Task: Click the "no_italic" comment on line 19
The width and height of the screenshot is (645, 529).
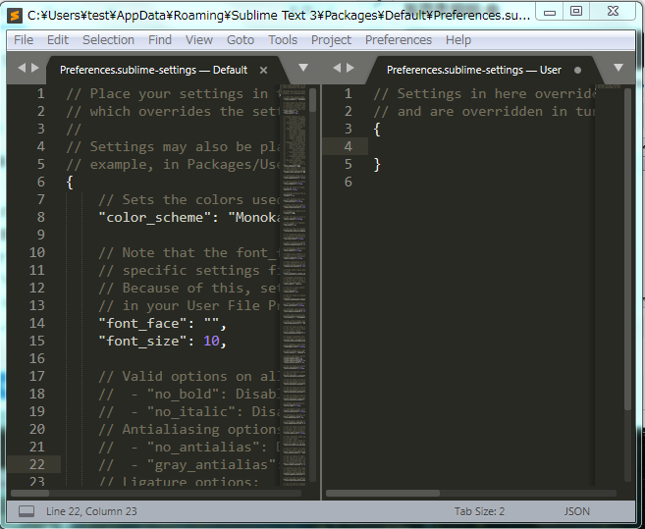Action: coord(188,412)
